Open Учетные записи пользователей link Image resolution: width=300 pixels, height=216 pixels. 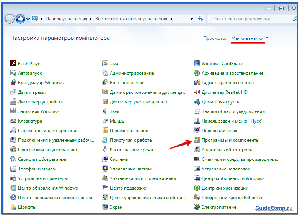pyautogui.click(x=143, y=178)
